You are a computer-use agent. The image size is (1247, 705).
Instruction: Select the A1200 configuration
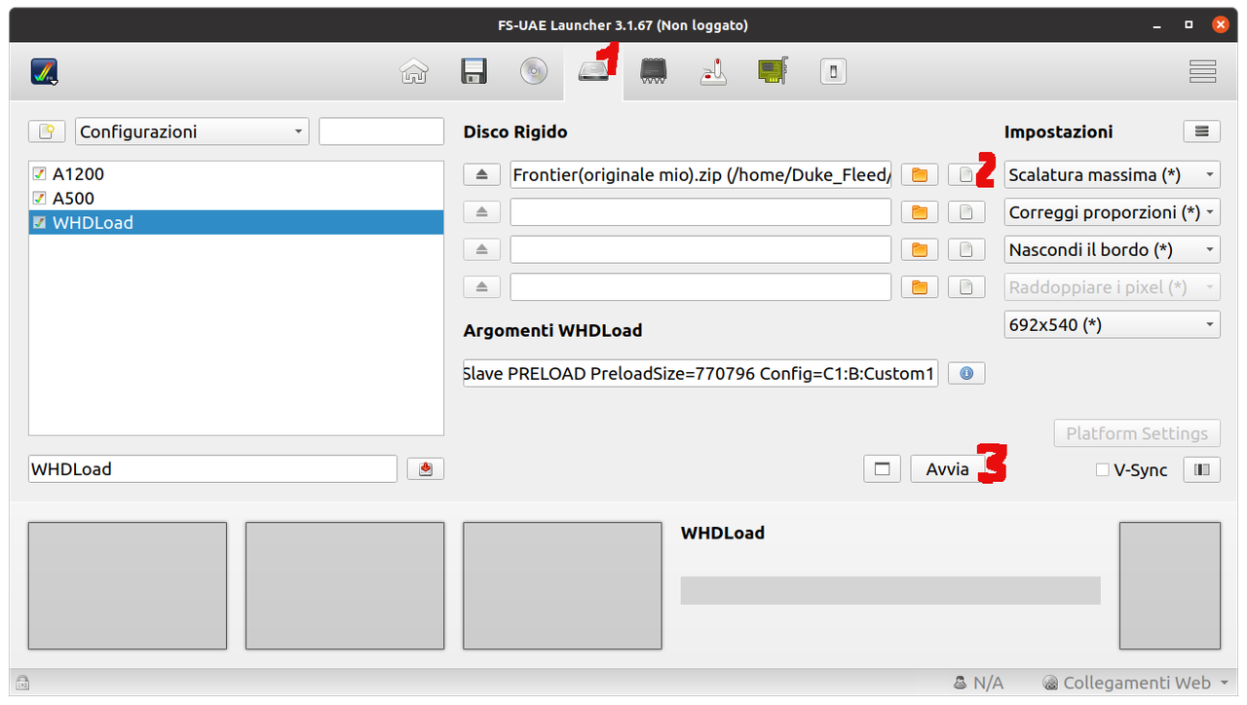pos(236,174)
